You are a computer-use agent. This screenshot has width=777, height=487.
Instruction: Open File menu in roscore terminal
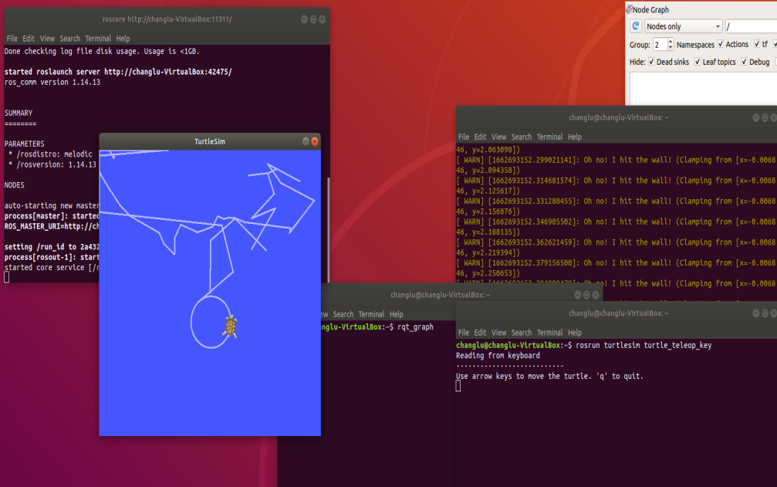(12, 39)
